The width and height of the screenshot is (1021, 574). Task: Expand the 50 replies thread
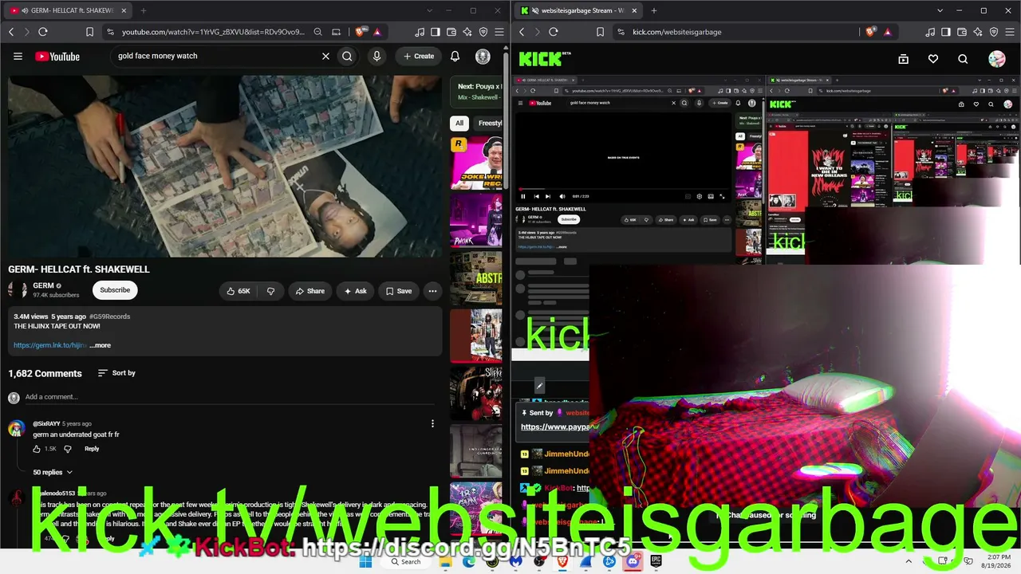(53, 472)
